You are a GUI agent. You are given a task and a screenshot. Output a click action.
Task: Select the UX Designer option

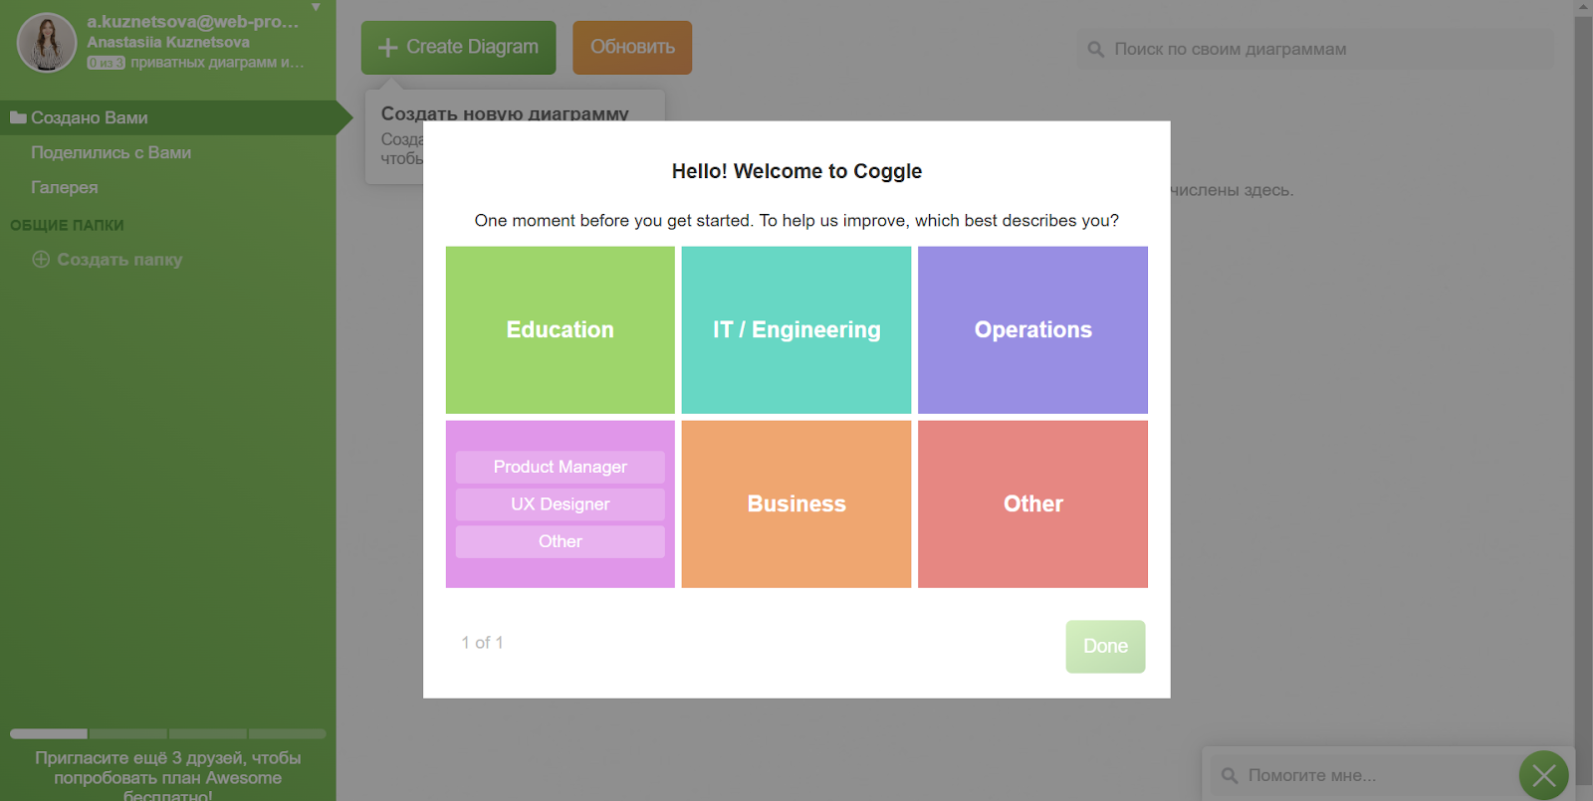[x=560, y=504]
